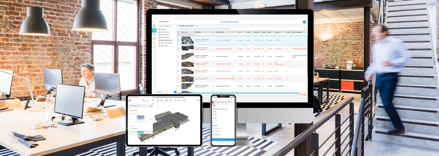This screenshot has width=439, height=156.
Task: Select the teal BIM cube sidebar icon
Action: (x=154, y=31)
